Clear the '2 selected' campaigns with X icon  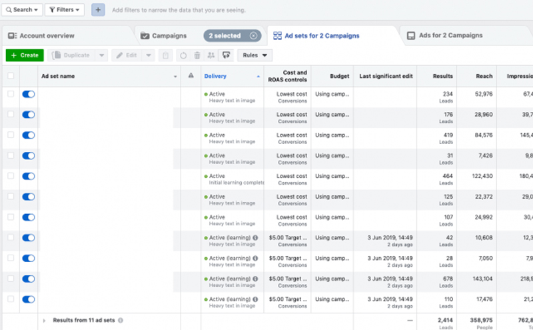point(254,35)
